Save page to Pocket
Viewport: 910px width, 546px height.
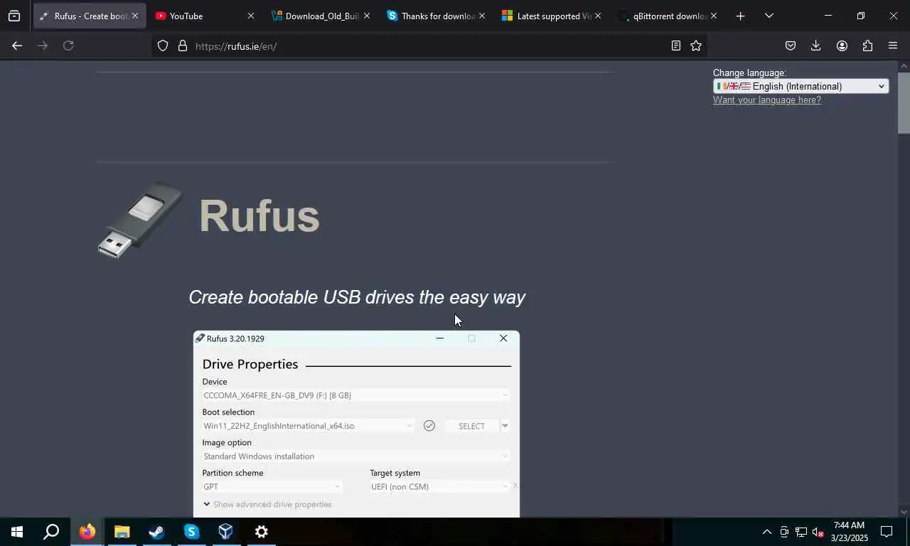791,45
